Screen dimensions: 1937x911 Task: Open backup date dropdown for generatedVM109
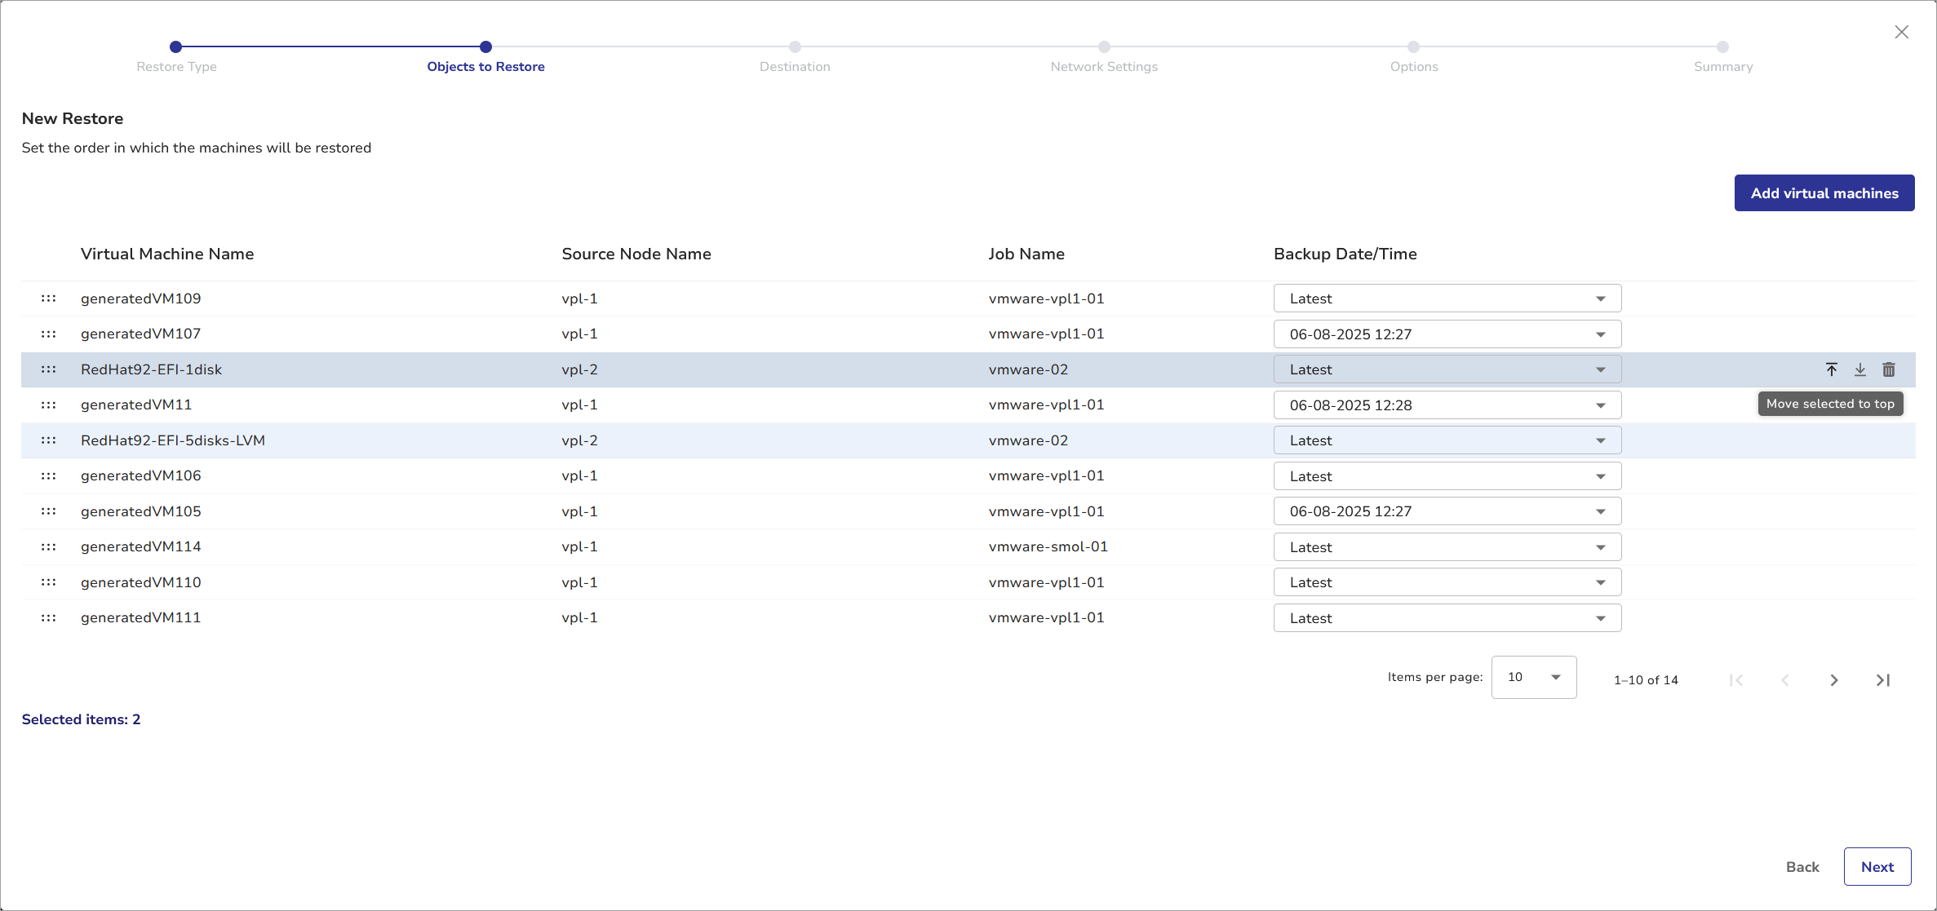click(1446, 299)
